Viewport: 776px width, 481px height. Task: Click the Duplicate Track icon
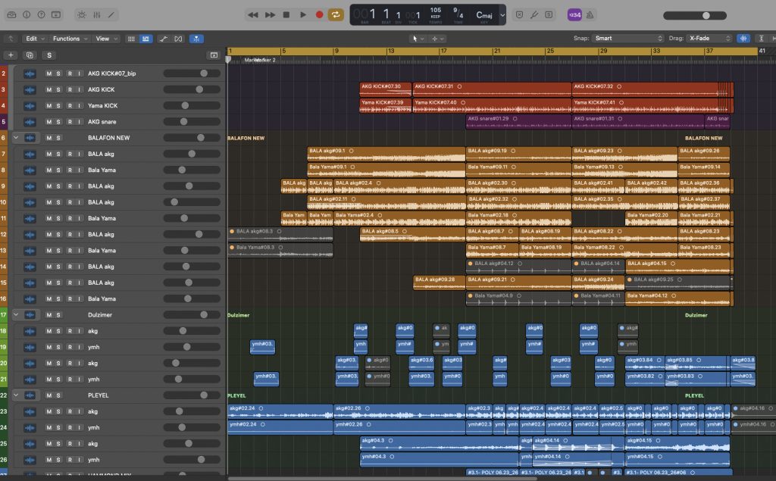pyautogui.click(x=30, y=55)
